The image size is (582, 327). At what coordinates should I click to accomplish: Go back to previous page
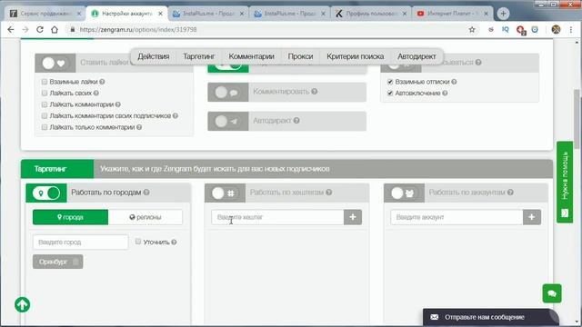11,30
